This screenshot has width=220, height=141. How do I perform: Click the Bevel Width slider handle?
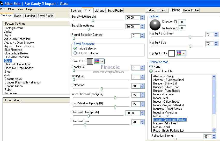click(x=93, y=20)
